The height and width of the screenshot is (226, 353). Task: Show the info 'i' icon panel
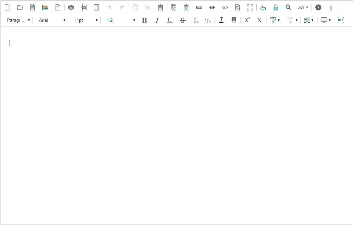point(331,7)
